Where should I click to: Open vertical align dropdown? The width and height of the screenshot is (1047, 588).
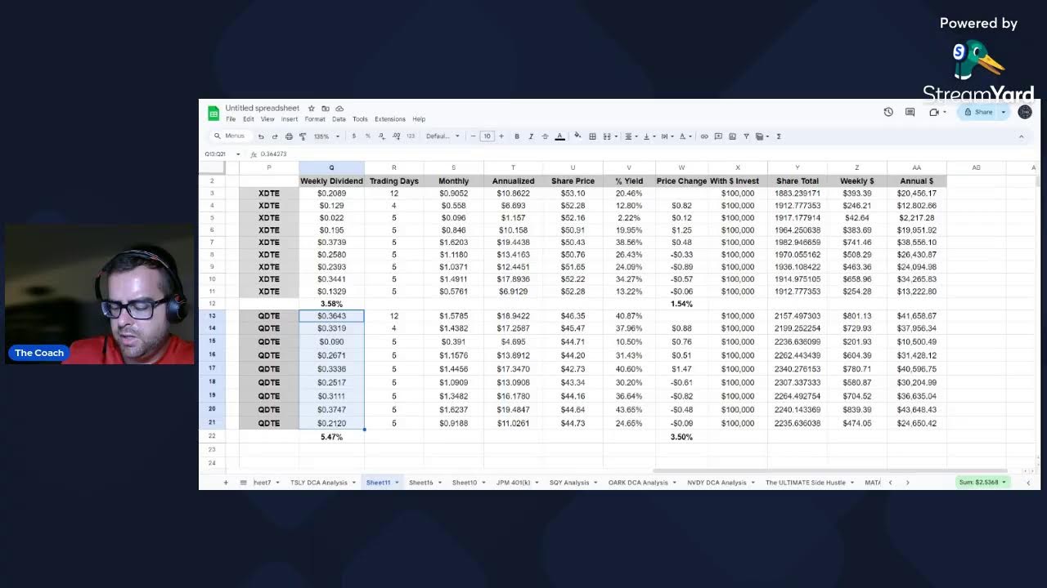coord(649,136)
